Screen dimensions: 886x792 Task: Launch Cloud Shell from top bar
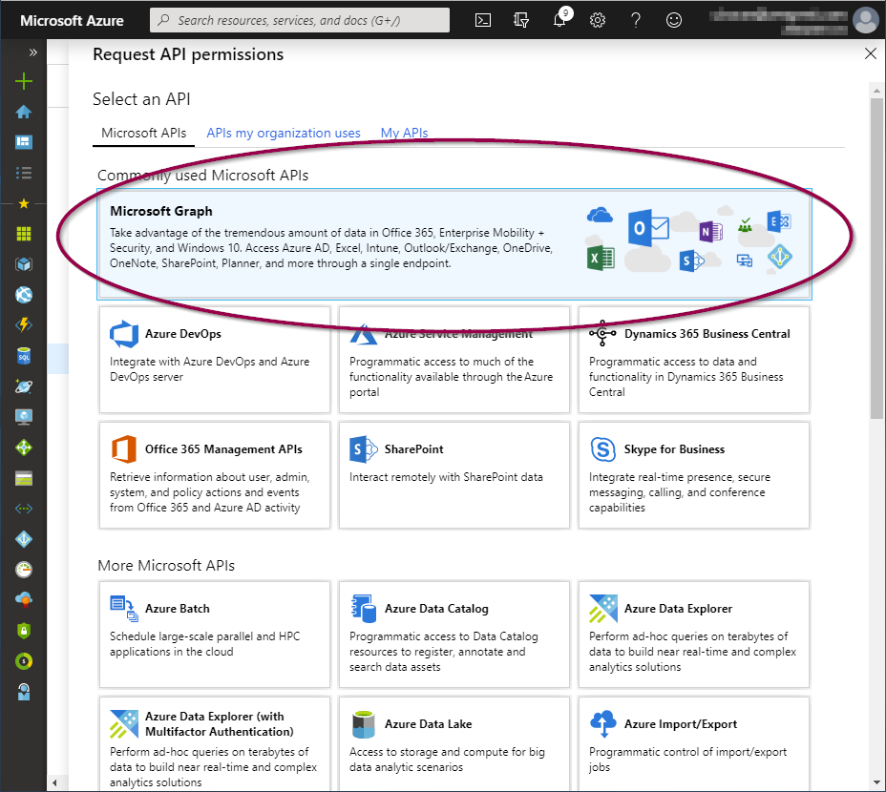pyautogui.click(x=483, y=20)
